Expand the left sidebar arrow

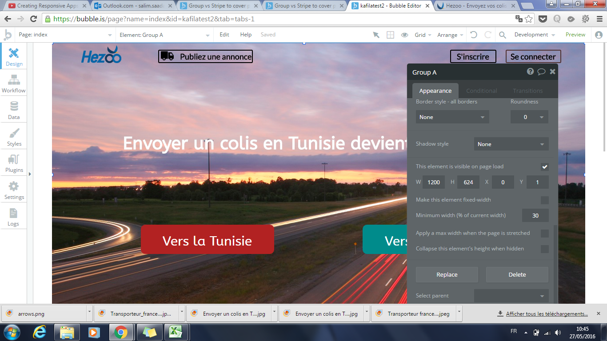(x=30, y=174)
